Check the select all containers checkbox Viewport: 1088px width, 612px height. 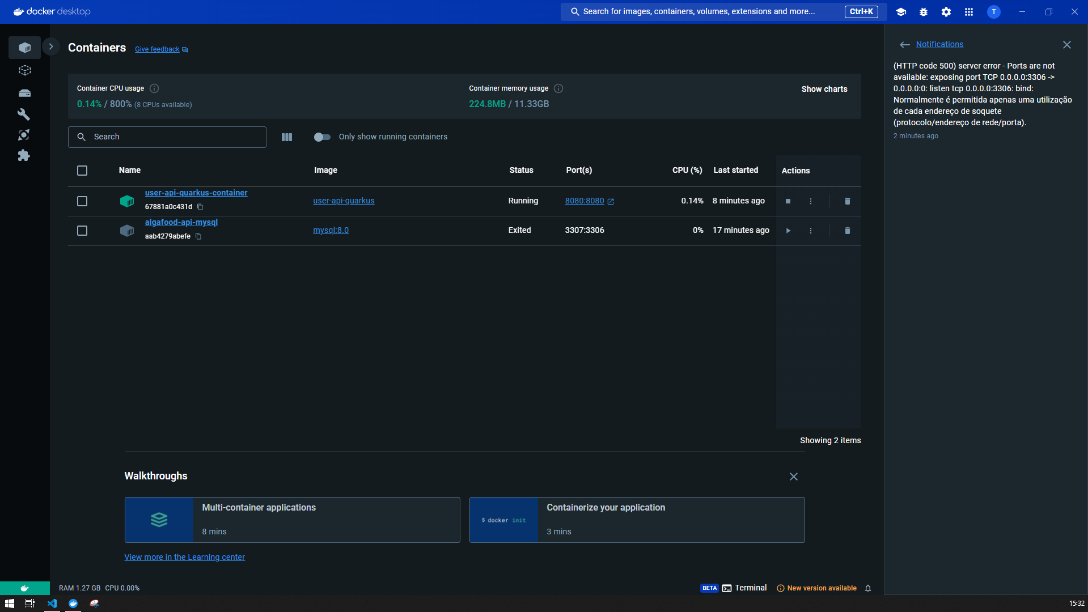(82, 171)
